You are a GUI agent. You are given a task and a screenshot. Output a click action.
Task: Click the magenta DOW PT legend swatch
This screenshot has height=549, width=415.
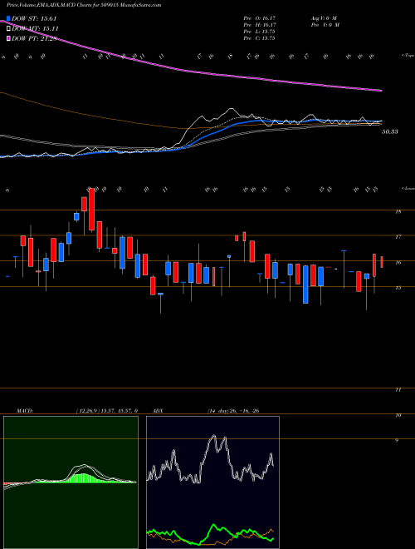pos(8,38)
